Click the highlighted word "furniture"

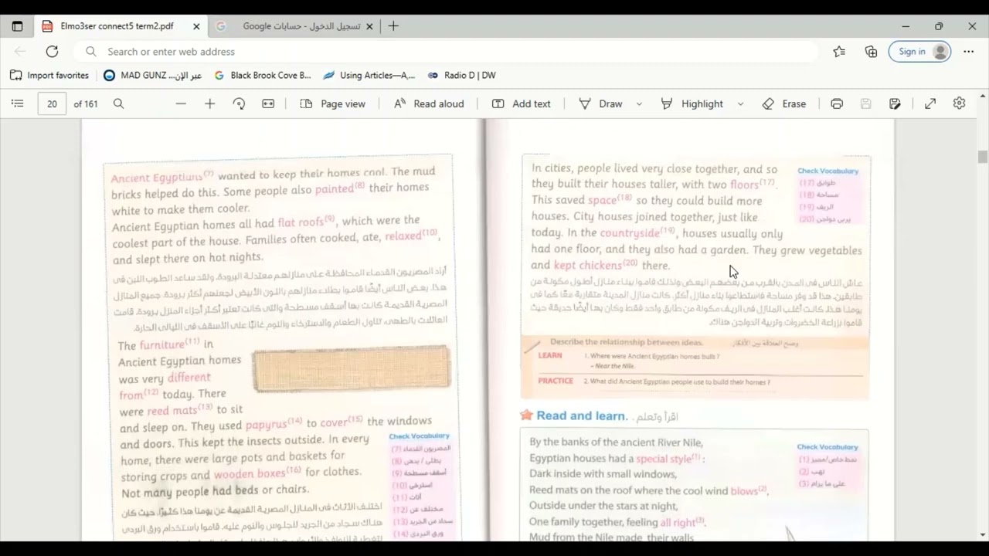162,345
